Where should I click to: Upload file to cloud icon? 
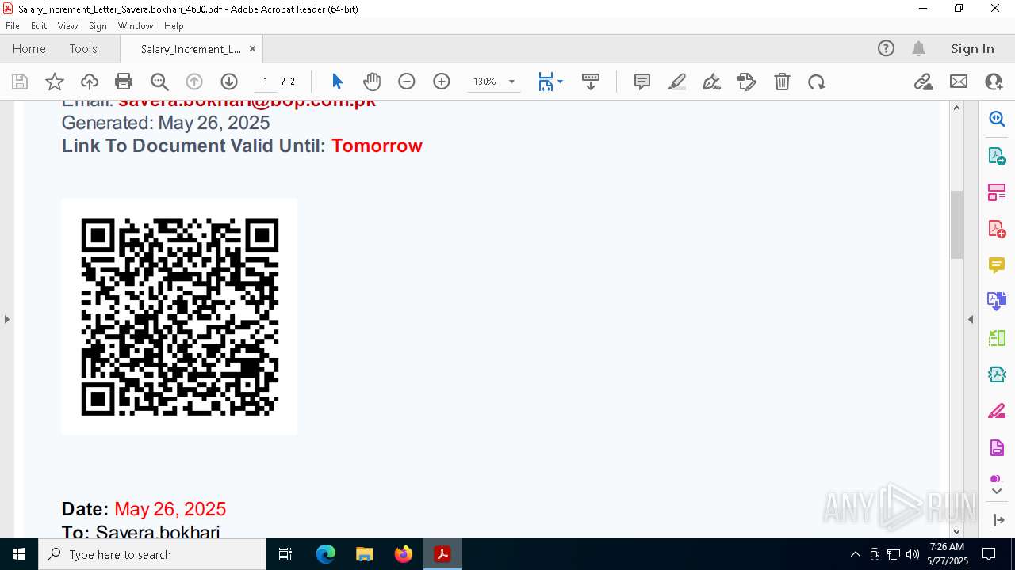90,82
